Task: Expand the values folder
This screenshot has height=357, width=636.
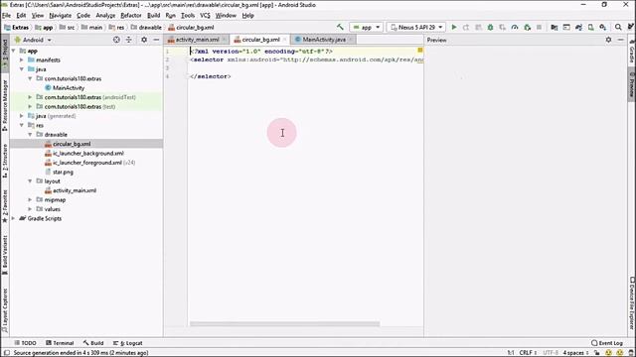Action: pos(30,209)
